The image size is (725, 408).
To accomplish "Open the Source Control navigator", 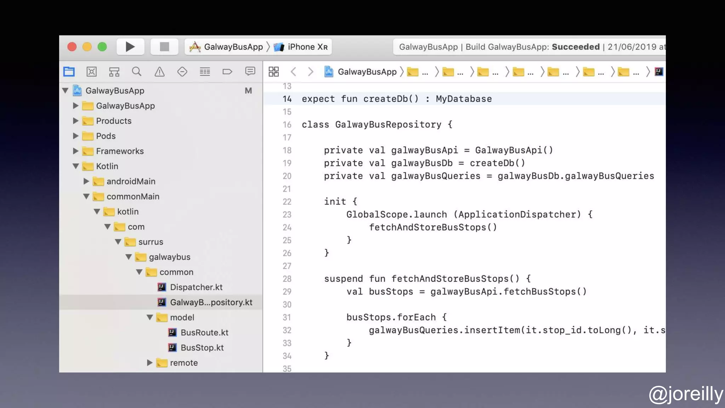I will (91, 72).
